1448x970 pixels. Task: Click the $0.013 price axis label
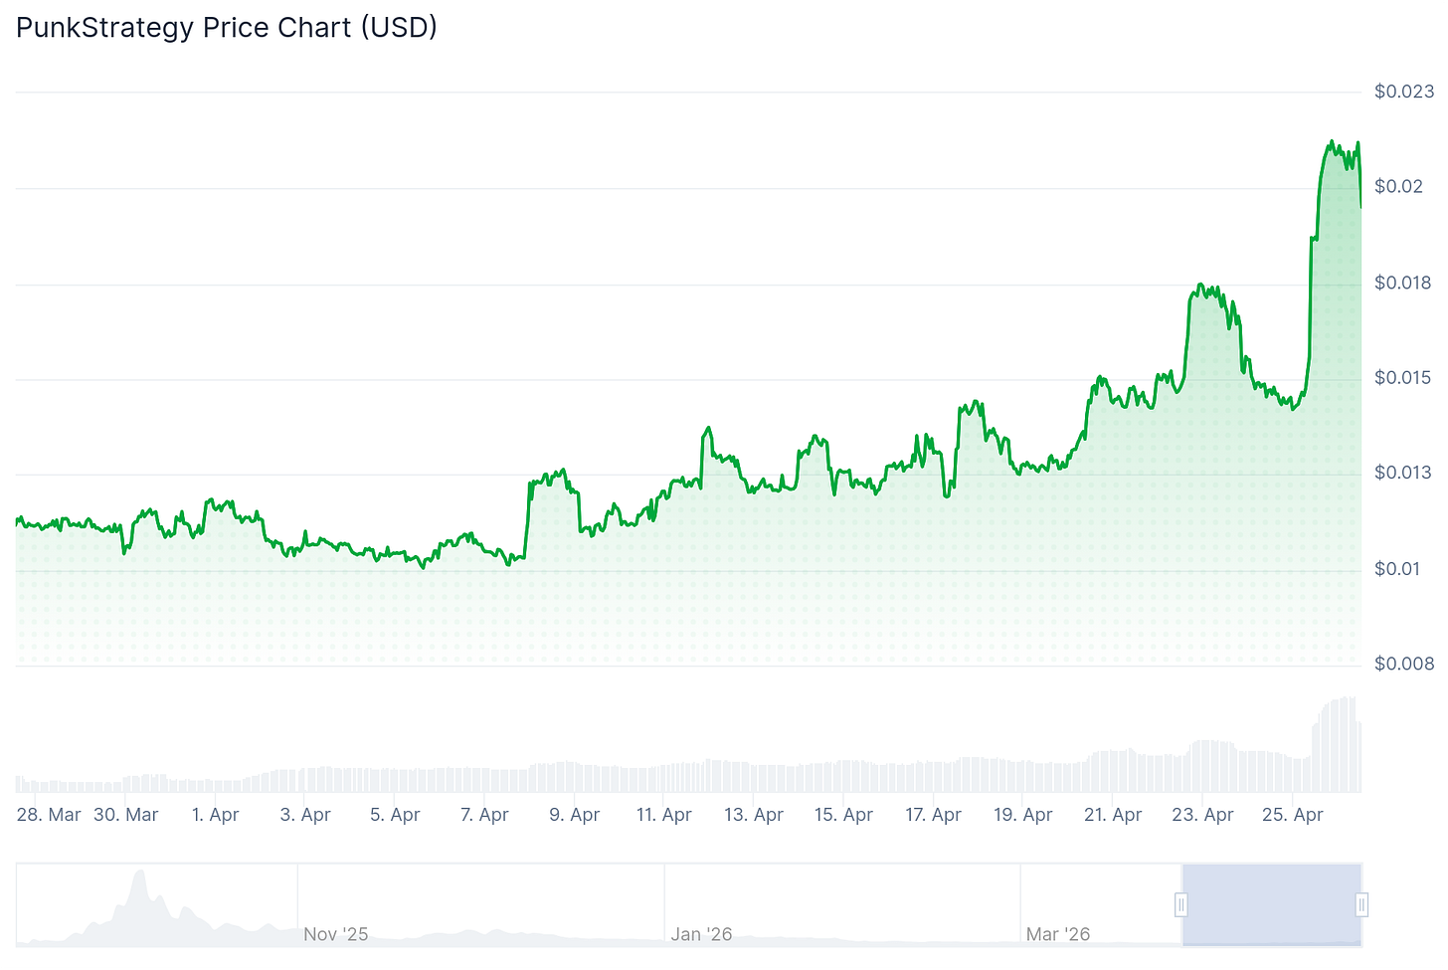[1404, 473]
